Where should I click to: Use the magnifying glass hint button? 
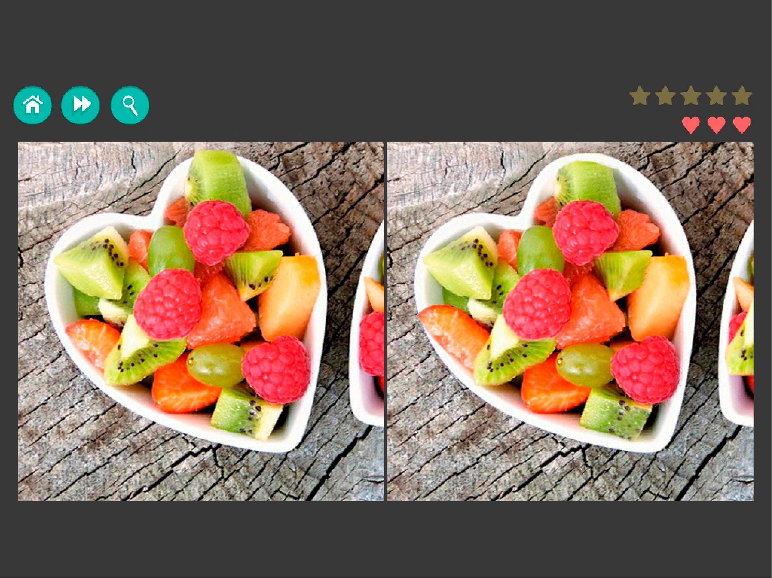130,105
